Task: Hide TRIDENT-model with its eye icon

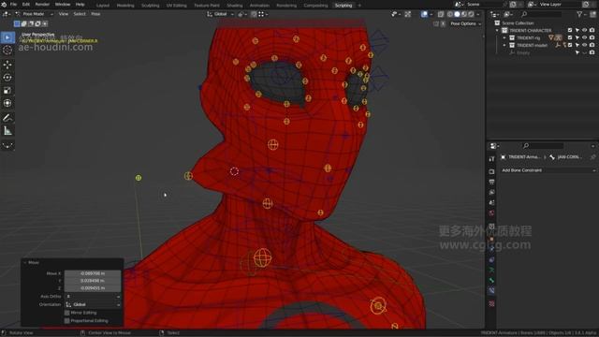Action: pos(584,45)
